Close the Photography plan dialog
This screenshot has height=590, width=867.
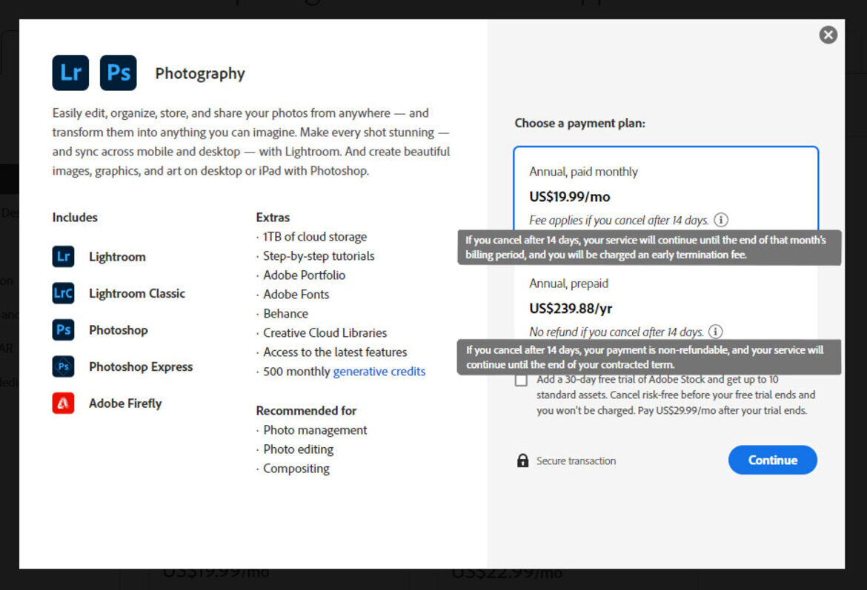pyautogui.click(x=828, y=35)
